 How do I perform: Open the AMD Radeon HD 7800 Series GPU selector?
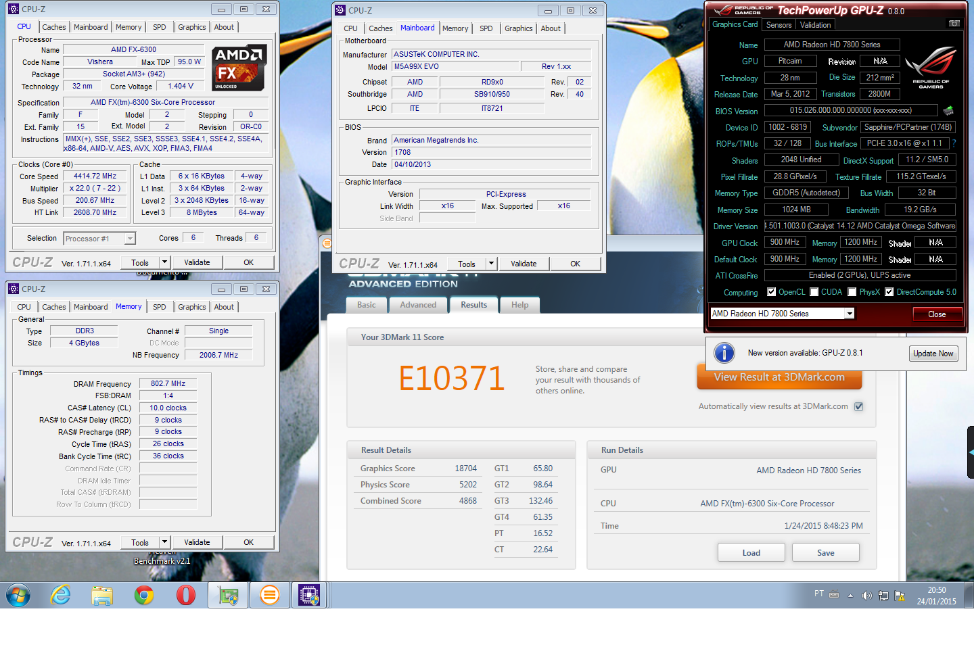pyautogui.click(x=782, y=314)
